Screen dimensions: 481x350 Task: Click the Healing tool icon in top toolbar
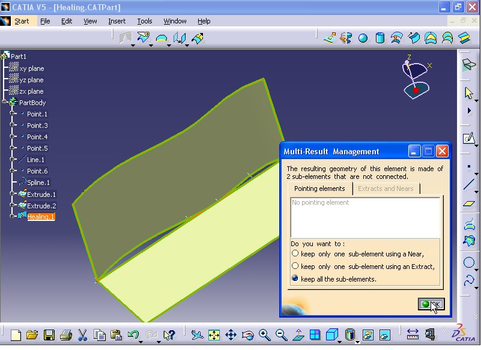[x=126, y=38]
